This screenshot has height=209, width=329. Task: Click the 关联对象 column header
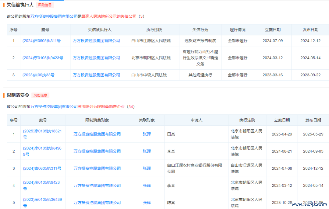[147, 120]
